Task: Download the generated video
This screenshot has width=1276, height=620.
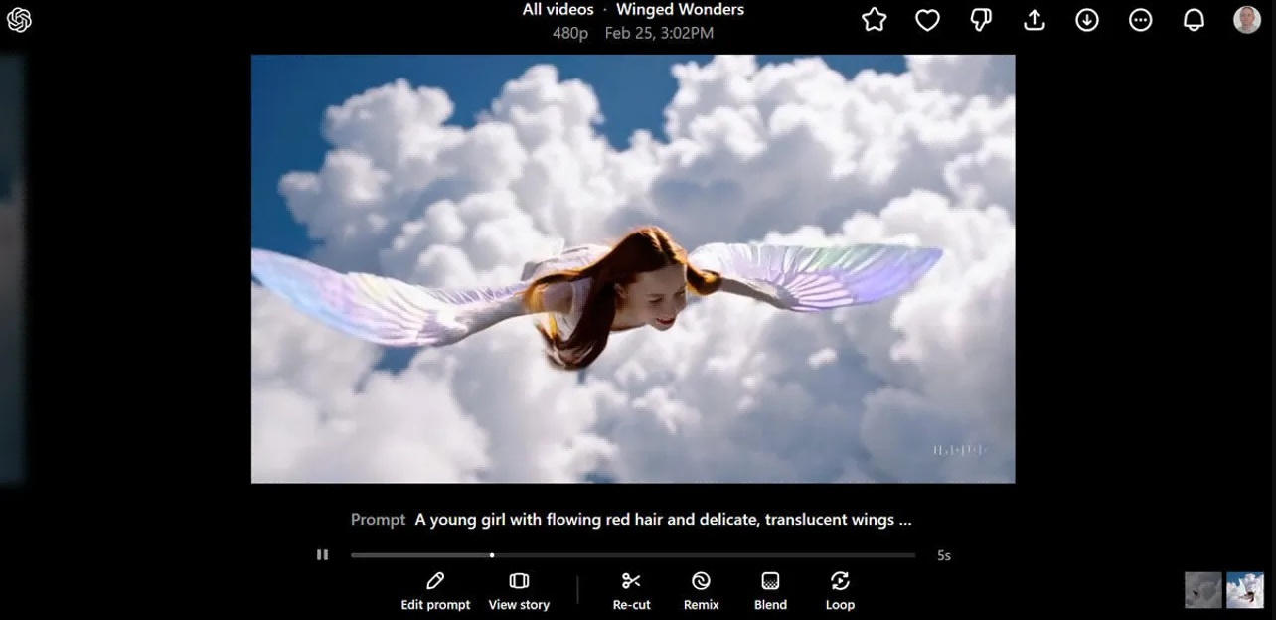Action: pyautogui.click(x=1087, y=19)
